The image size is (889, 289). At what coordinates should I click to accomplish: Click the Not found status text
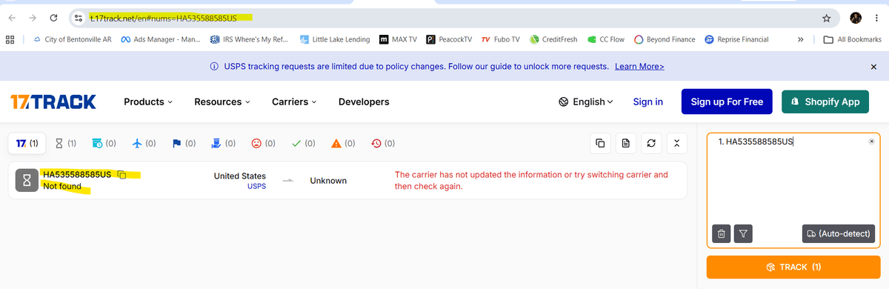(62, 186)
